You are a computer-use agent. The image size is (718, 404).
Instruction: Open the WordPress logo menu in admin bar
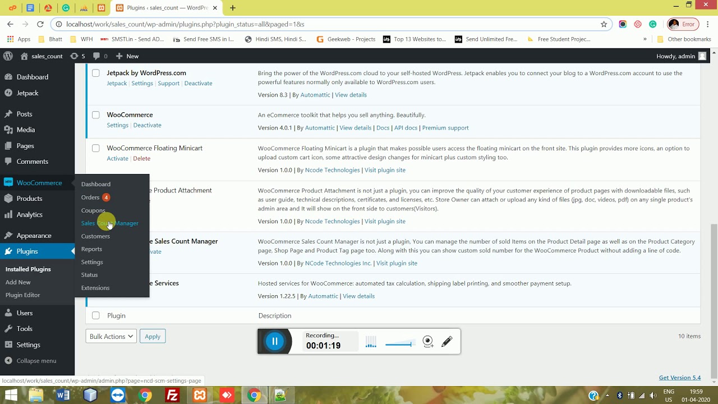click(x=8, y=56)
